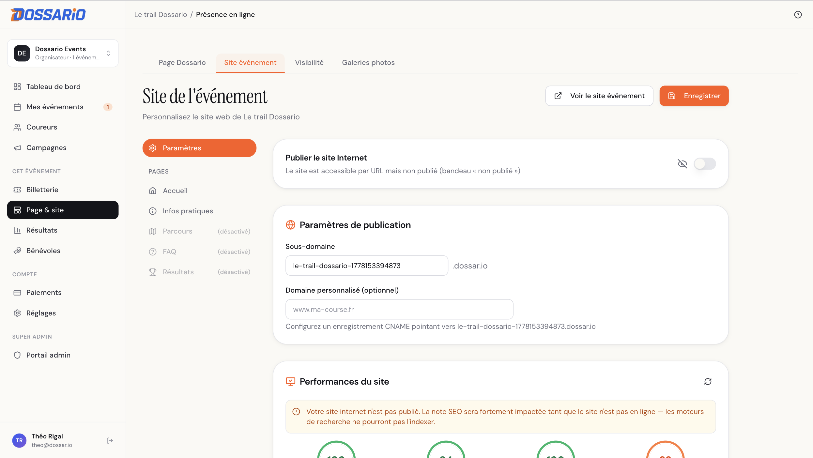Image resolution: width=813 pixels, height=458 pixels.
Task: Click the Infos pratiques info icon
Action: (x=153, y=211)
